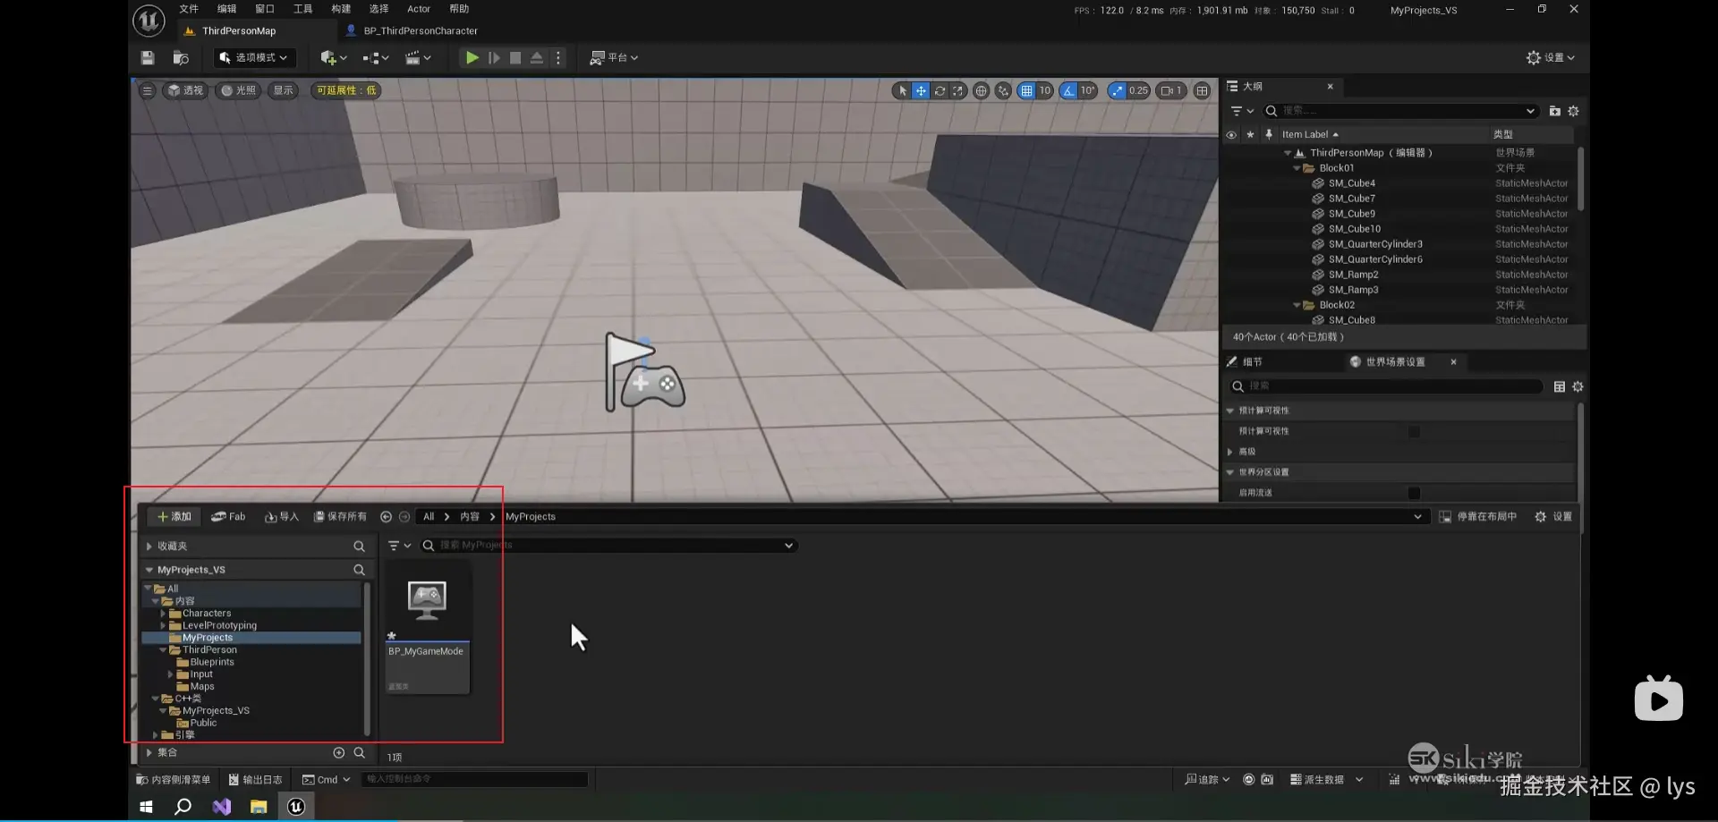Open the 编辑 menu
This screenshot has width=1718, height=822.
226,9
